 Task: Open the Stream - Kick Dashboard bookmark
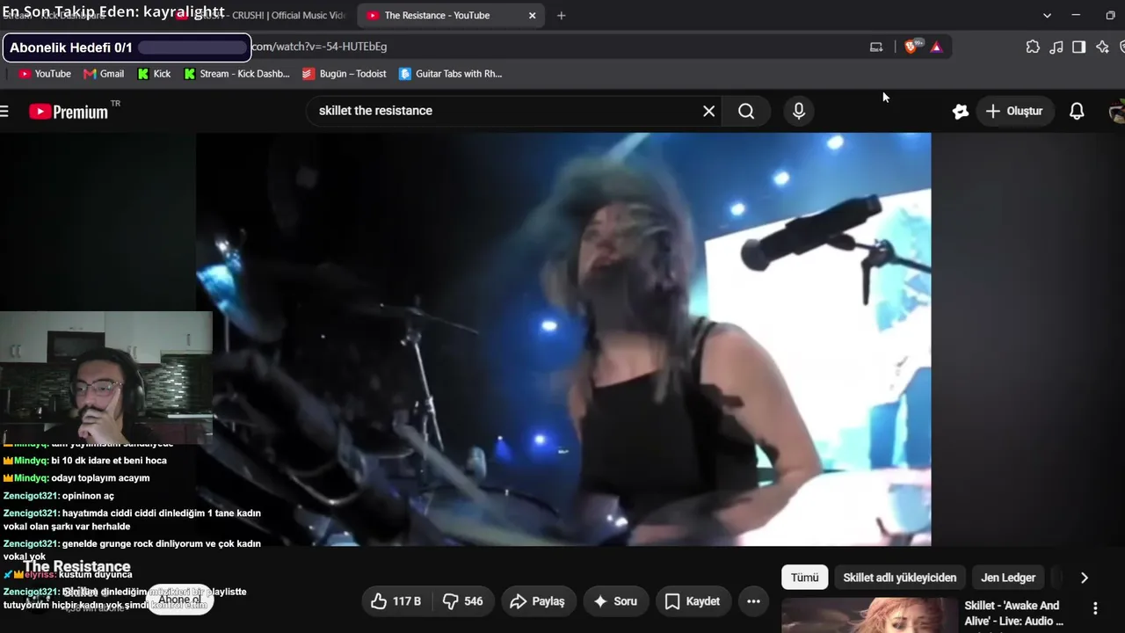[x=236, y=74]
